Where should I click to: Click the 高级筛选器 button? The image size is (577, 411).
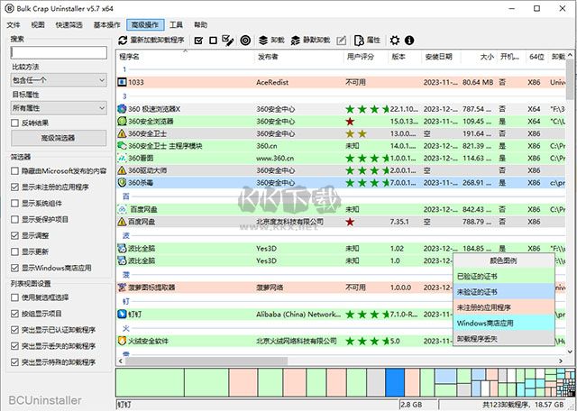pyautogui.click(x=59, y=138)
